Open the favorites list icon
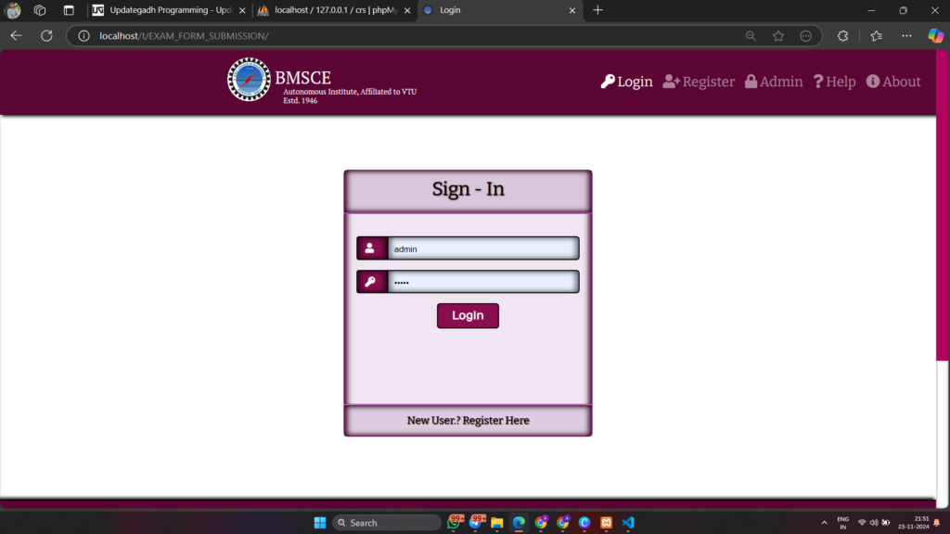The image size is (950, 534). tap(876, 36)
